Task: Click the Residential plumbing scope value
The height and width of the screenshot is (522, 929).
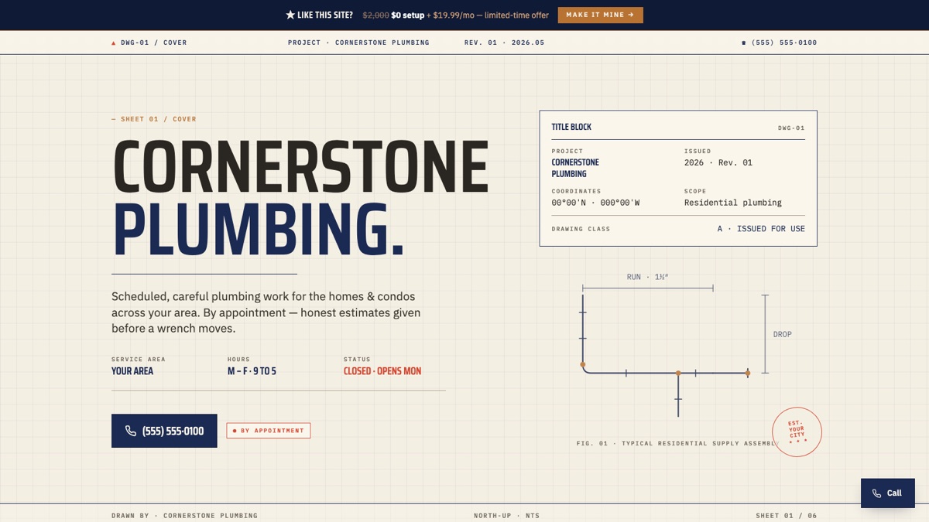Action: click(733, 203)
